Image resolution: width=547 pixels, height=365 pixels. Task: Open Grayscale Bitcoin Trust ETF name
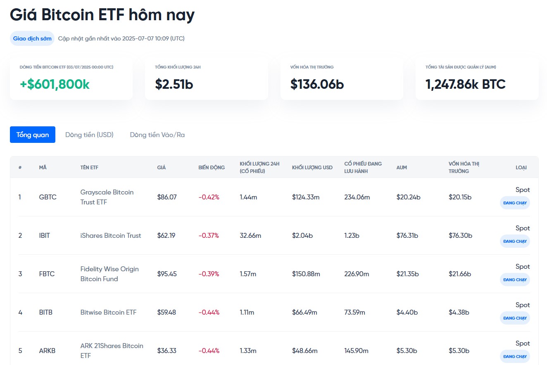tap(107, 197)
